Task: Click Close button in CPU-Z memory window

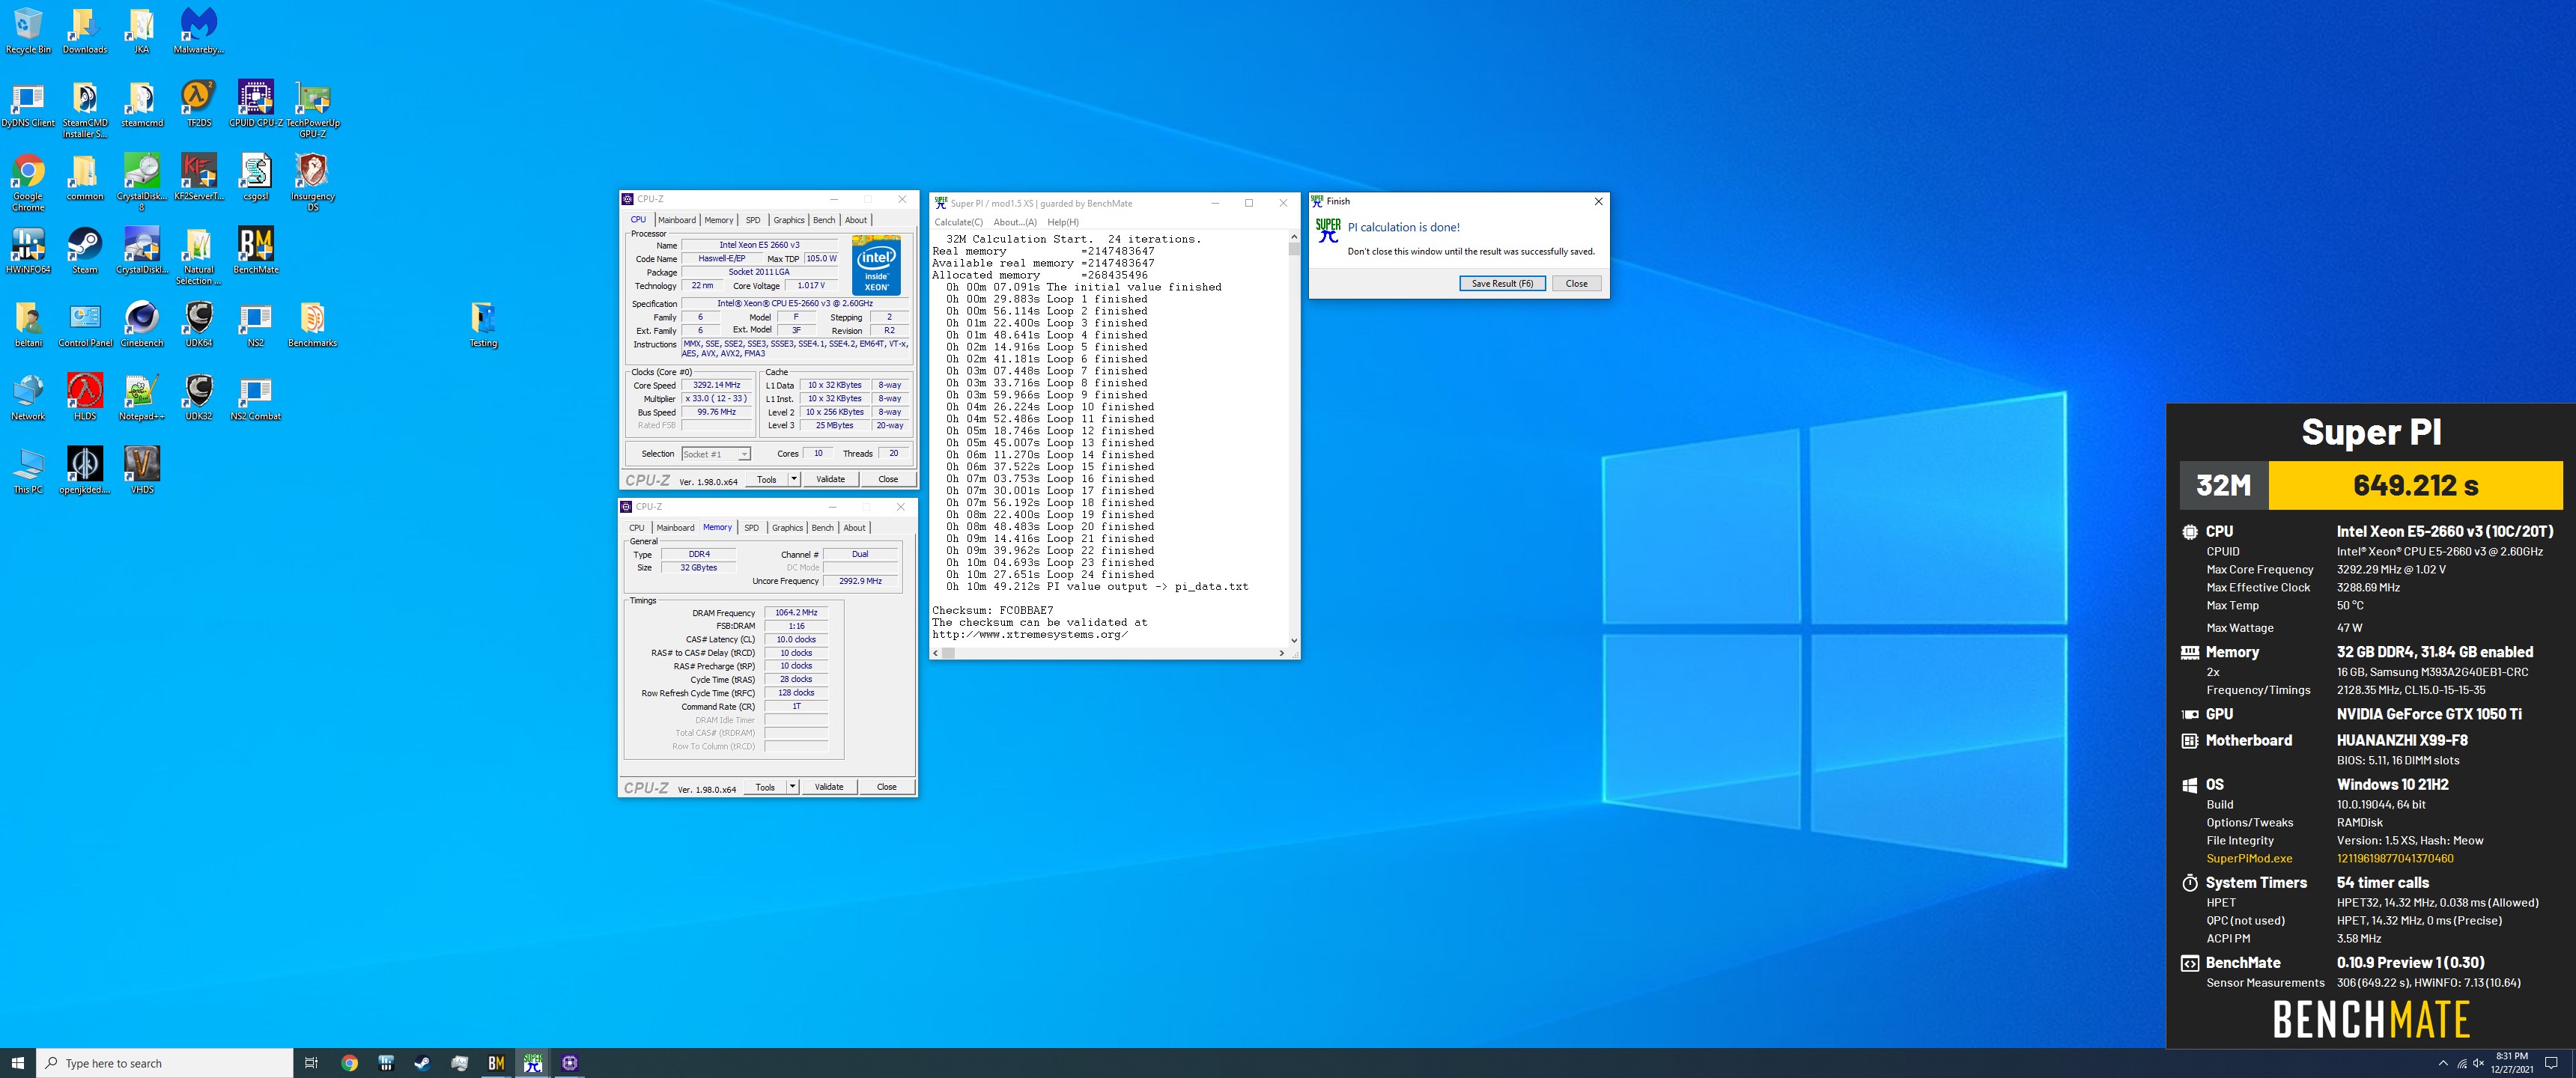Action: (887, 787)
